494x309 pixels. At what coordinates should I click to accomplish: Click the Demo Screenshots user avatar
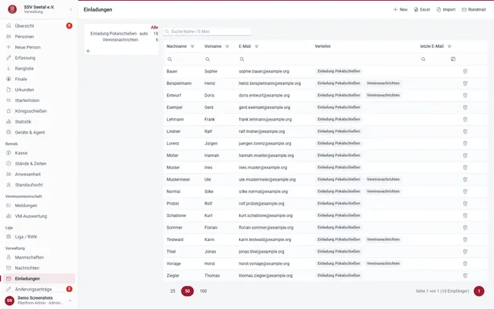pos(9,301)
